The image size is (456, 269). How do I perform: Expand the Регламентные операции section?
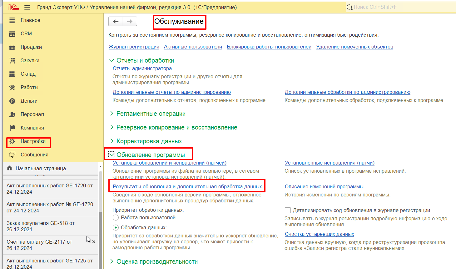112,114
